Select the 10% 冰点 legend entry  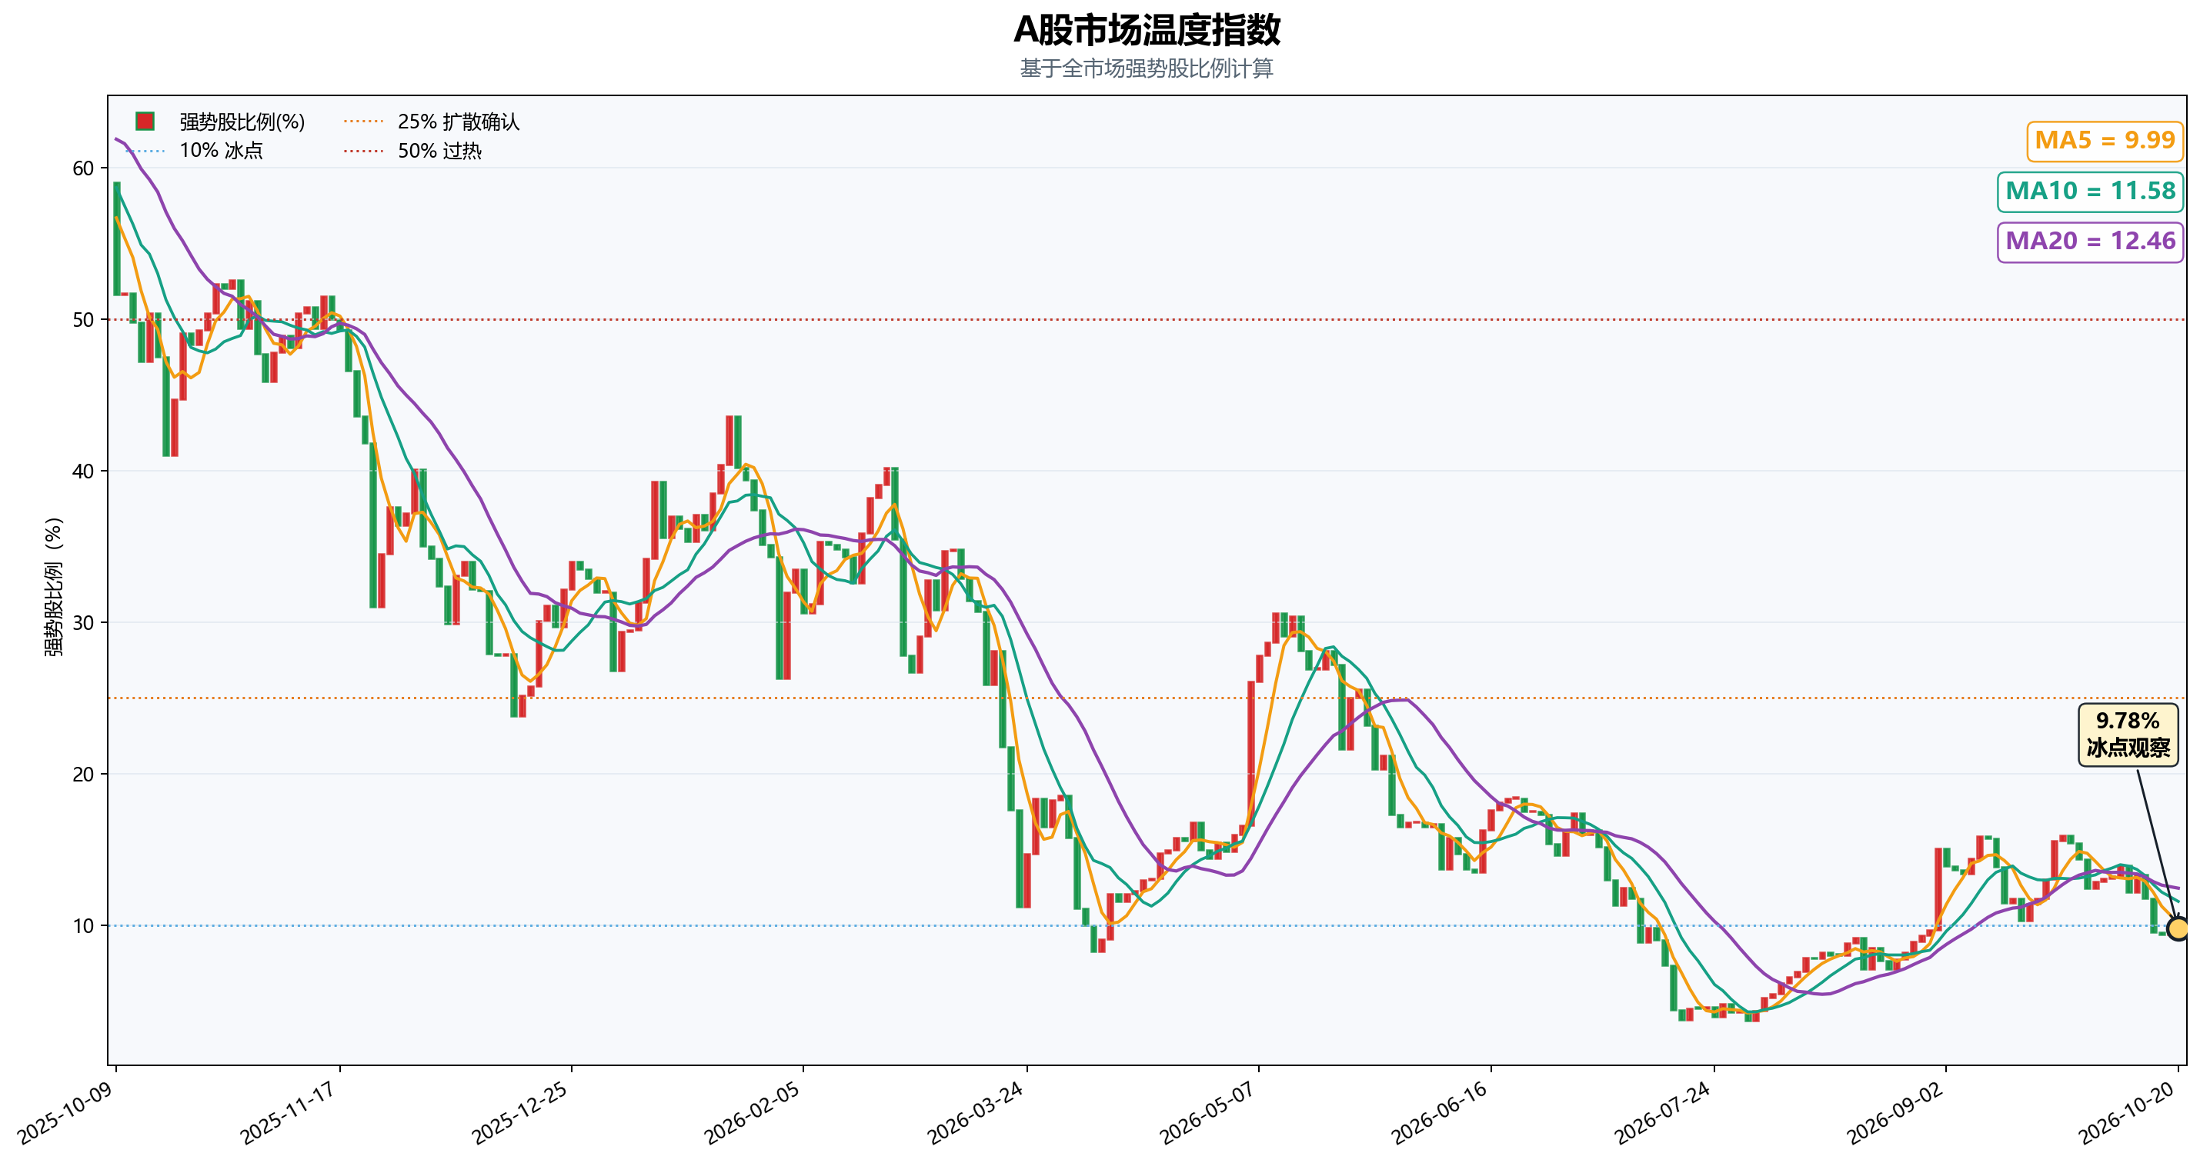click(194, 151)
